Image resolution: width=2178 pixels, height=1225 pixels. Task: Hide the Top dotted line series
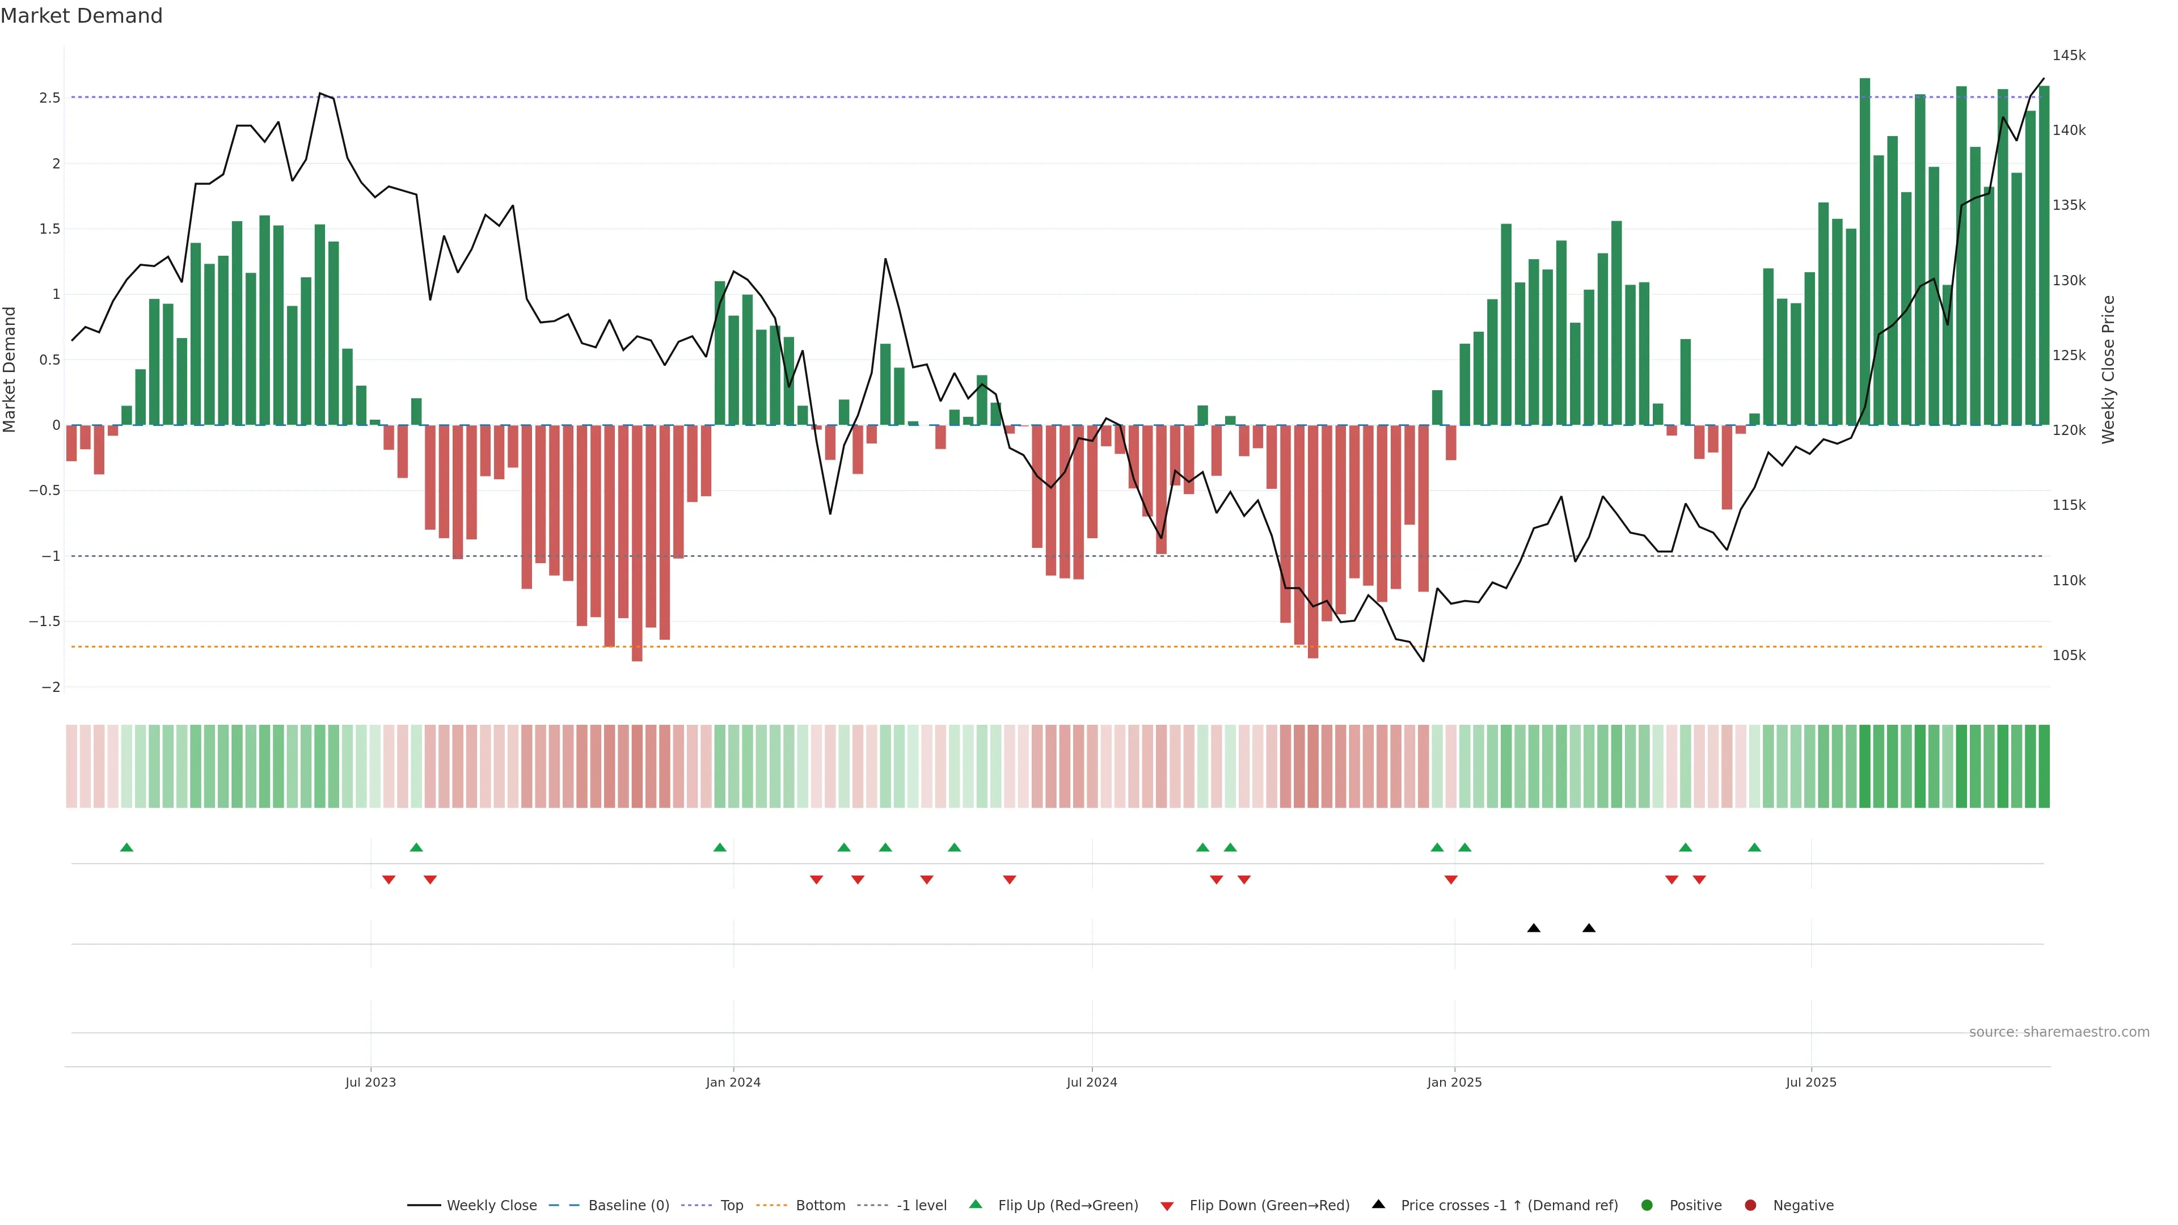[731, 1206]
